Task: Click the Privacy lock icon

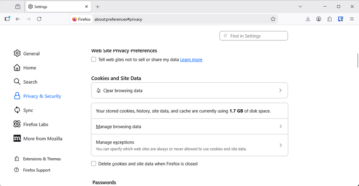Action: 17,96
